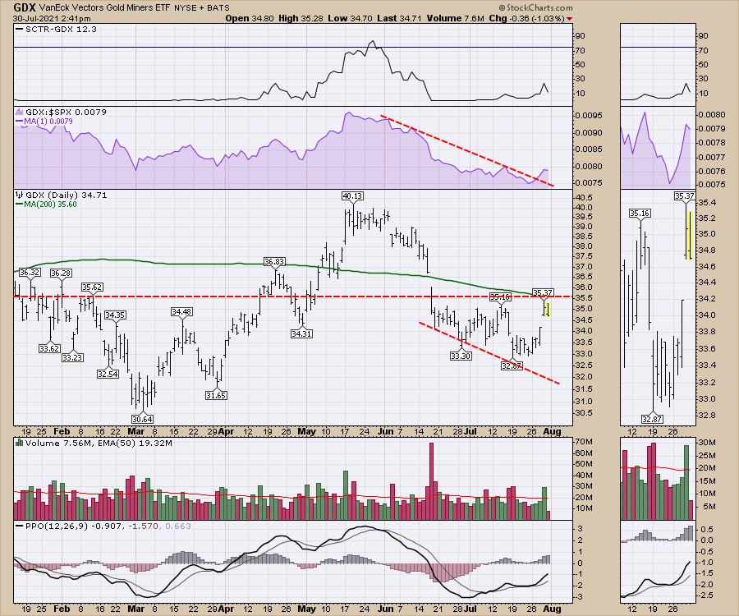This screenshot has height=616, width=739.
Task: Click the yellow highlighted candle in main chart
Action: coord(547,309)
